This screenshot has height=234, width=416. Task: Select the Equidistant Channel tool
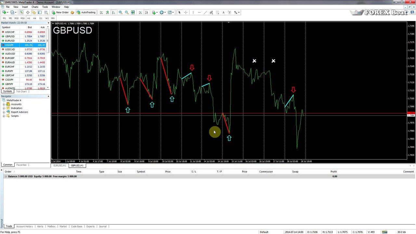pos(211,12)
